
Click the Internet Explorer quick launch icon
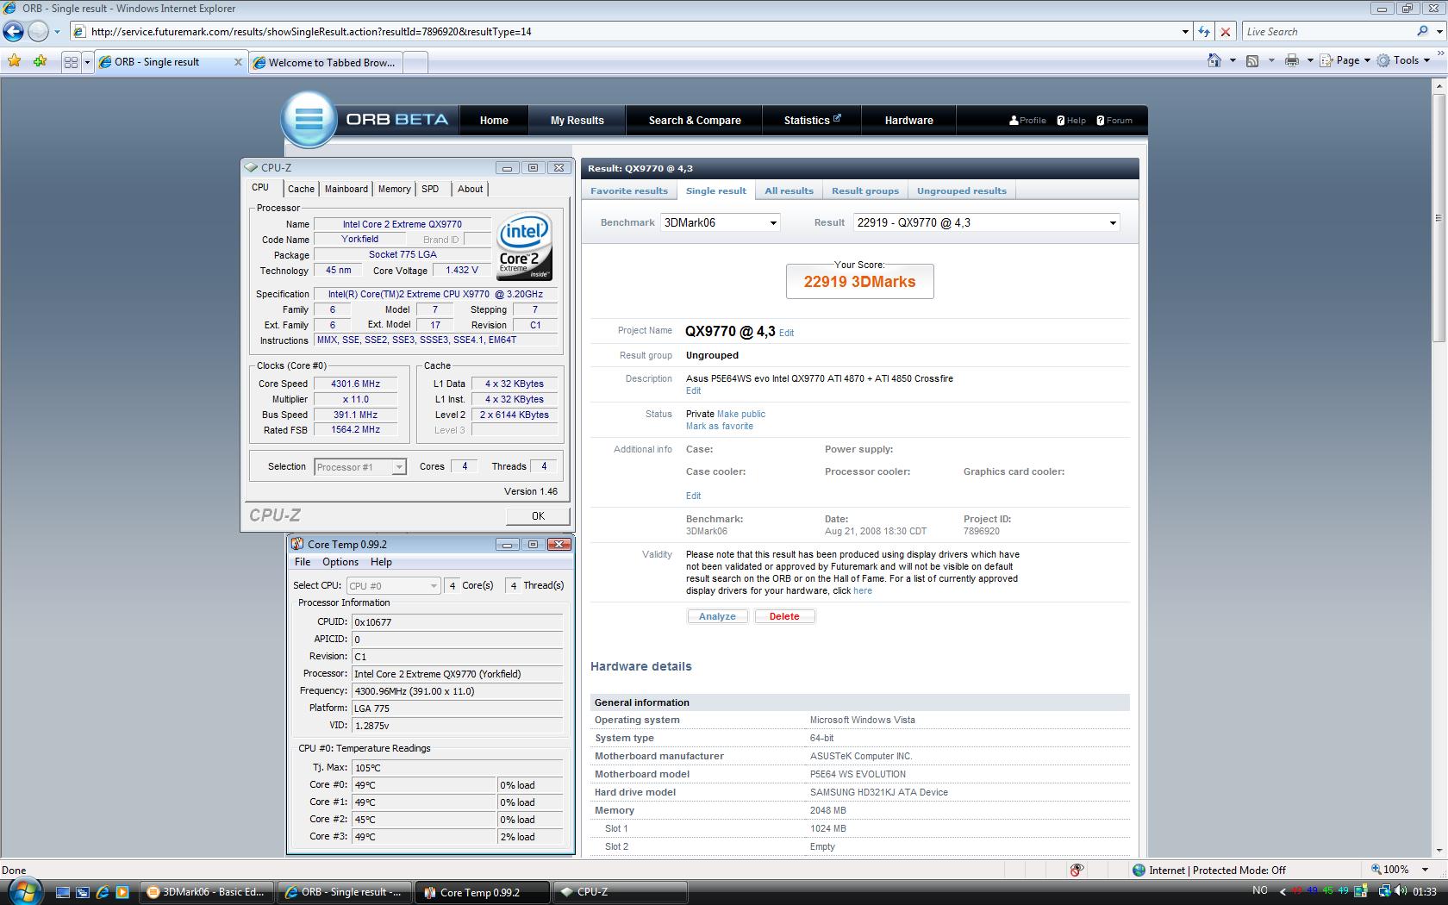coord(103,892)
